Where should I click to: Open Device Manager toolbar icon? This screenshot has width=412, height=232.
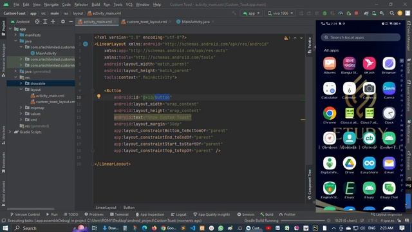(x=374, y=13)
